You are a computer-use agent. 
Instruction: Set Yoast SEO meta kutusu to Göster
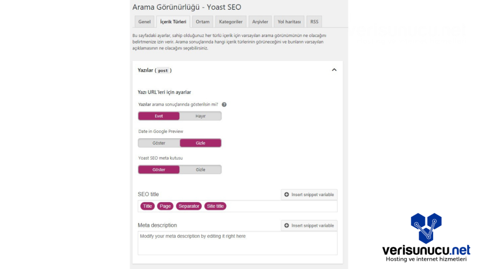tap(159, 170)
